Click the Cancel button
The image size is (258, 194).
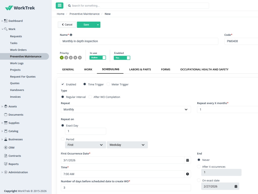(67, 24)
